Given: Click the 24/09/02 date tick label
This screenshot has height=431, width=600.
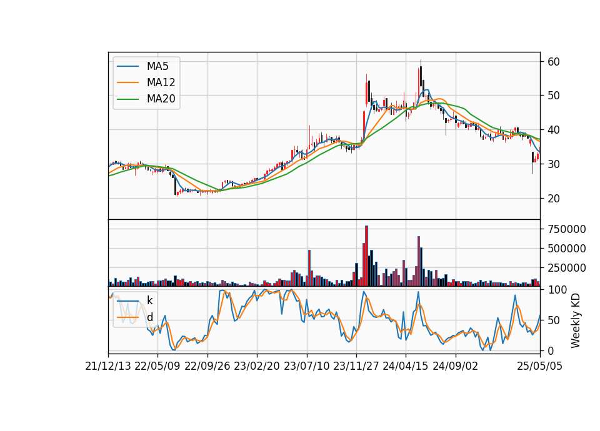Looking at the screenshot, I should coord(456,366).
